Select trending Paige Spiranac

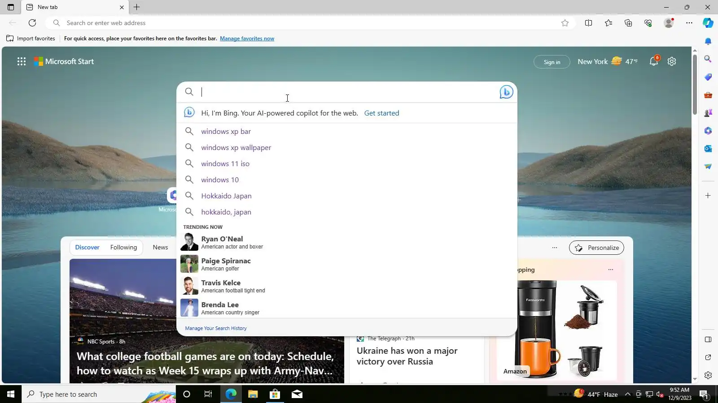coord(346,264)
